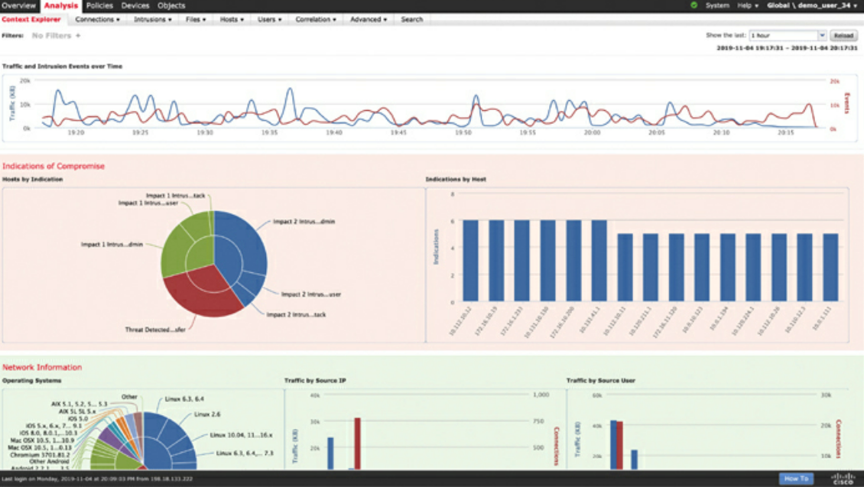Image resolution: width=864 pixels, height=487 pixels.
Task: Click the 19:50 time axis label
Action: (x=463, y=133)
